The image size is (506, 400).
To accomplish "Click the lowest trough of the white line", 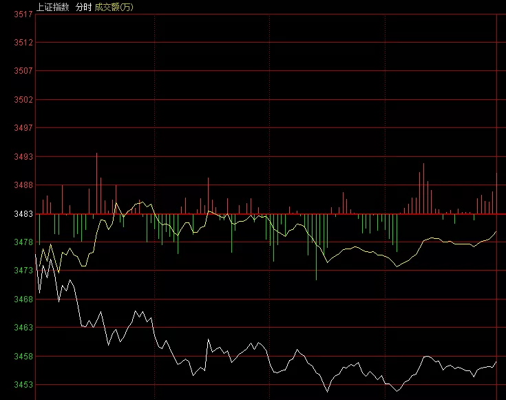I will pyautogui.click(x=328, y=392).
